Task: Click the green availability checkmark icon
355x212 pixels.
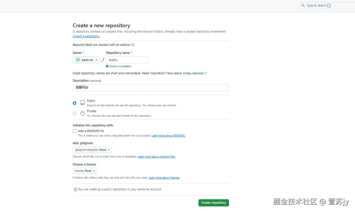Action: (x=107, y=66)
